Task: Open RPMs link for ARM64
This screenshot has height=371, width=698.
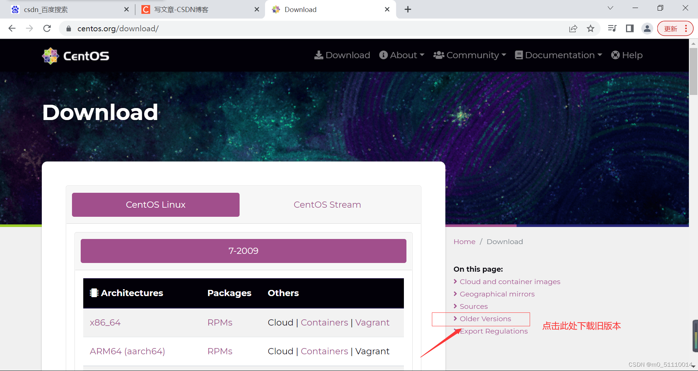Action: click(x=220, y=351)
